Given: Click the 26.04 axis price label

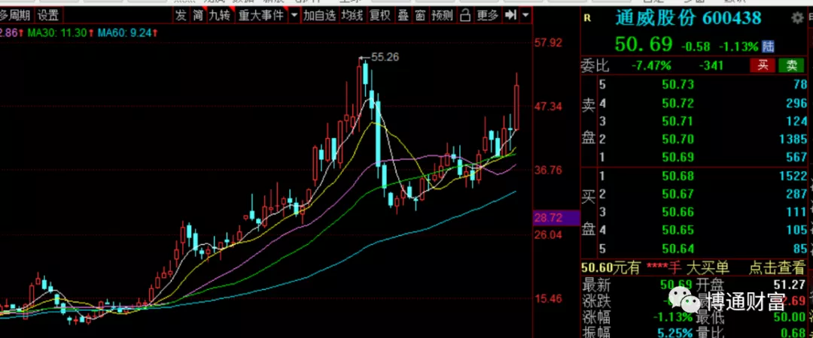Looking at the screenshot, I should 548,235.
